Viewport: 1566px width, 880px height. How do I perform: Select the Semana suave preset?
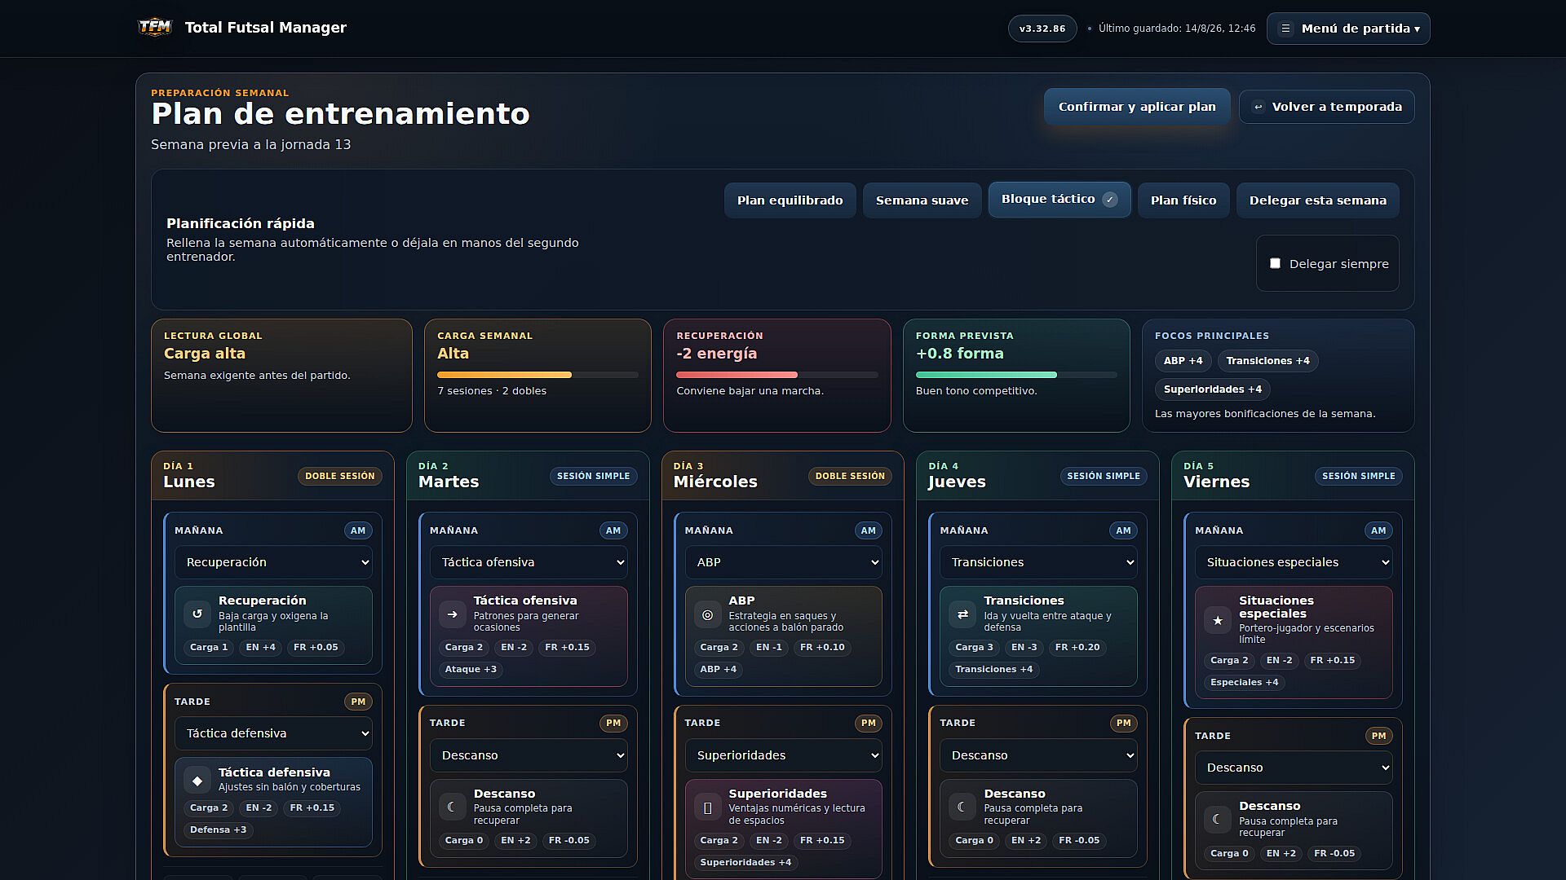pos(922,200)
